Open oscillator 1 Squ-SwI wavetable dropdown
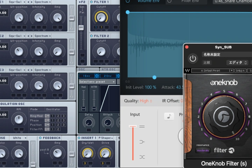The width and height of the screenshot is (252, 168). pyautogui.click(x=16, y=2)
